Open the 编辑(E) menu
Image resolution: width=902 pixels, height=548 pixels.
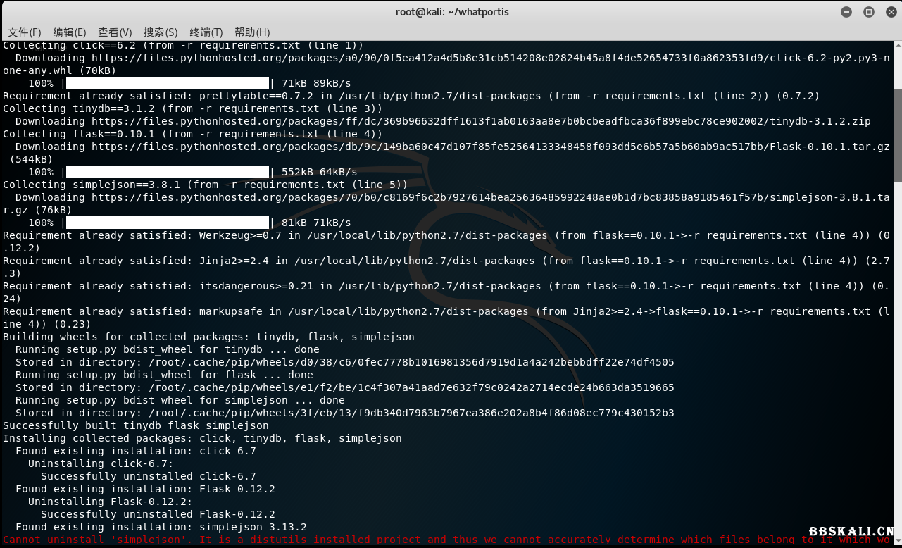coord(70,32)
